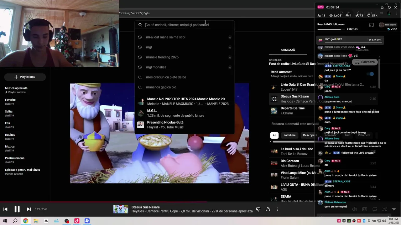Click the chat scroll-down arrow
This screenshot has width=401, height=225.
(x=379, y=199)
